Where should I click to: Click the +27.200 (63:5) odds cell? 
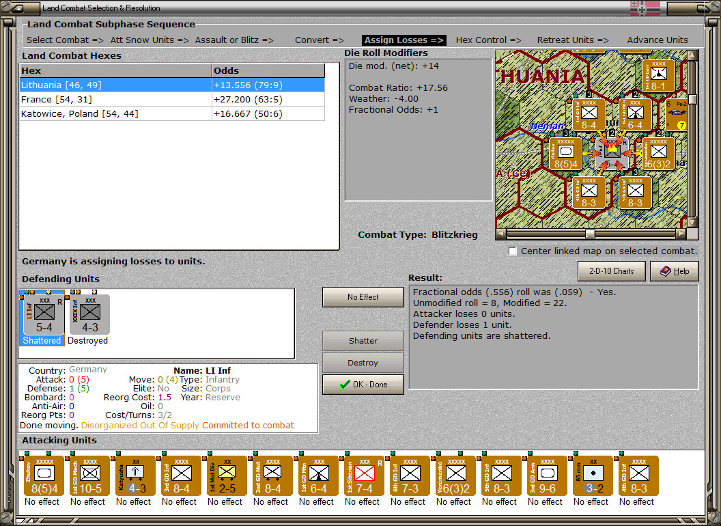point(268,100)
